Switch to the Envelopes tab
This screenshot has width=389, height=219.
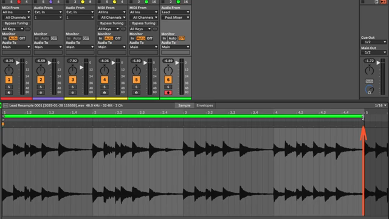click(205, 105)
